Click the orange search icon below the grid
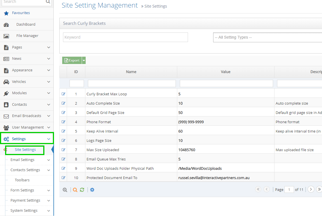322x216 pixels. tap(75, 190)
